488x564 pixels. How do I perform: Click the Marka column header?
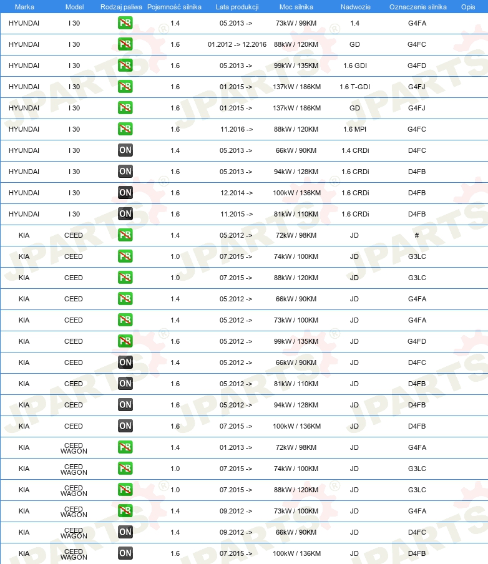tap(24, 7)
